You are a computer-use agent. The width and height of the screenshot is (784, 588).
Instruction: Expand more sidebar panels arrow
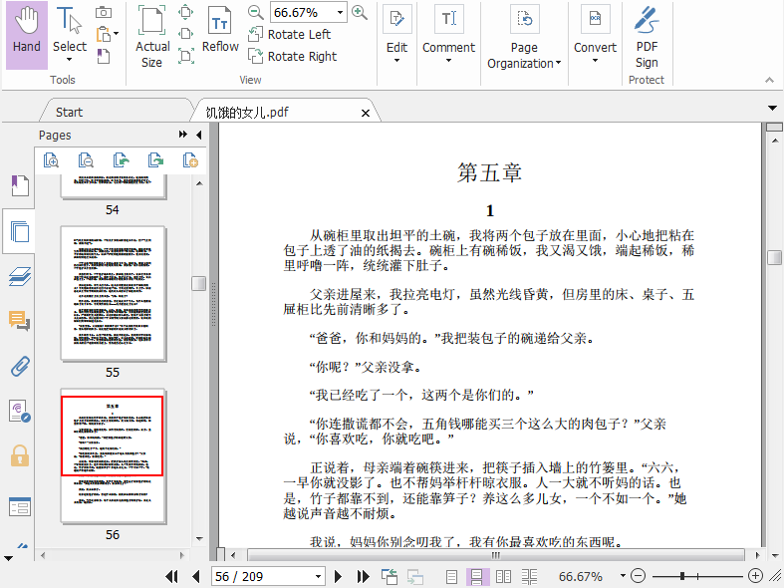pos(9,558)
